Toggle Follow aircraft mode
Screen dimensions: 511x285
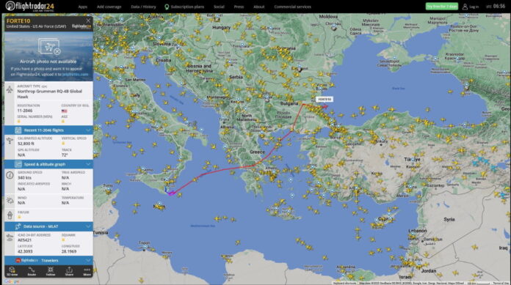point(51,271)
